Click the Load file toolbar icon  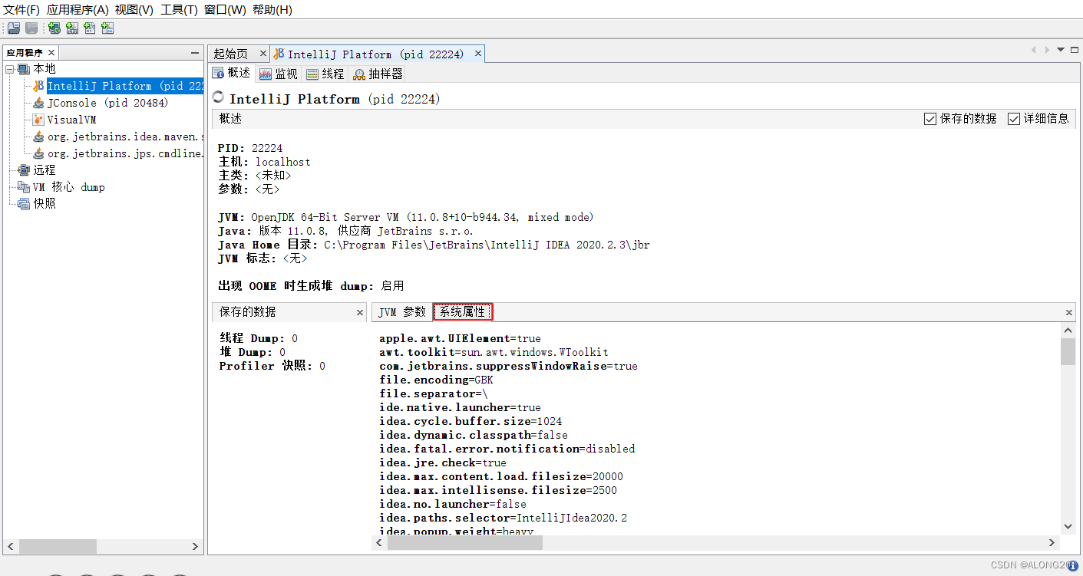13,28
